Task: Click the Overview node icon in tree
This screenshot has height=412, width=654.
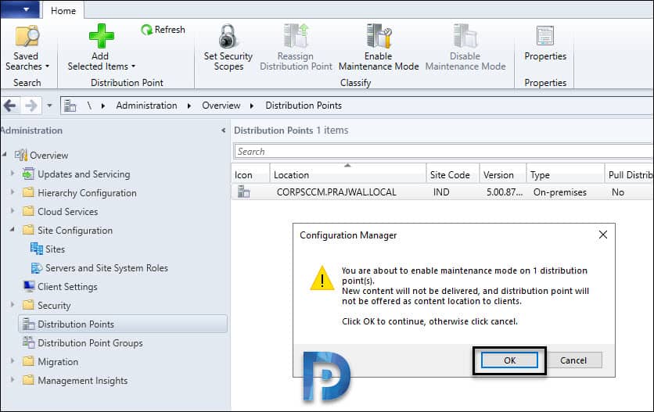Action: coord(21,155)
